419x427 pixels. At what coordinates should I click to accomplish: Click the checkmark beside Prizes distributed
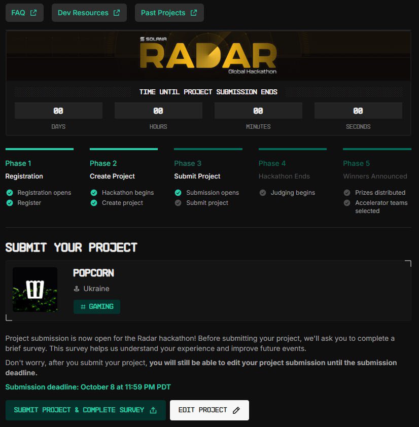[x=347, y=193]
